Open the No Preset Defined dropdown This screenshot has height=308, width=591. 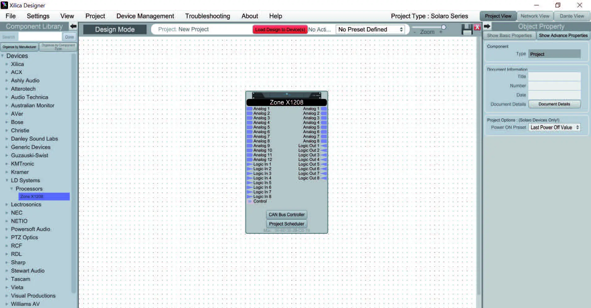click(x=370, y=29)
